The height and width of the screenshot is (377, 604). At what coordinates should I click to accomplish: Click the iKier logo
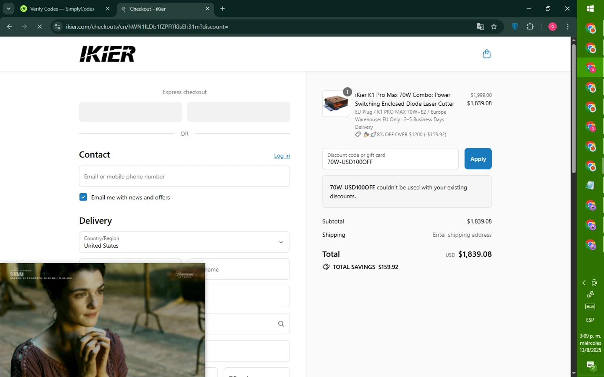click(108, 54)
